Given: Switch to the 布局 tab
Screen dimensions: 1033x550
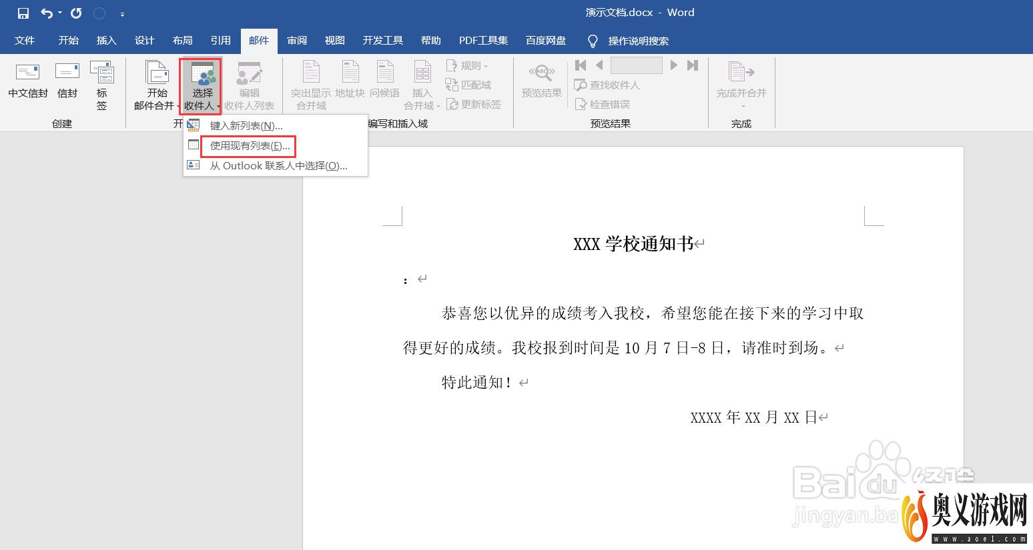Looking at the screenshot, I should pyautogui.click(x=183, y=41).
